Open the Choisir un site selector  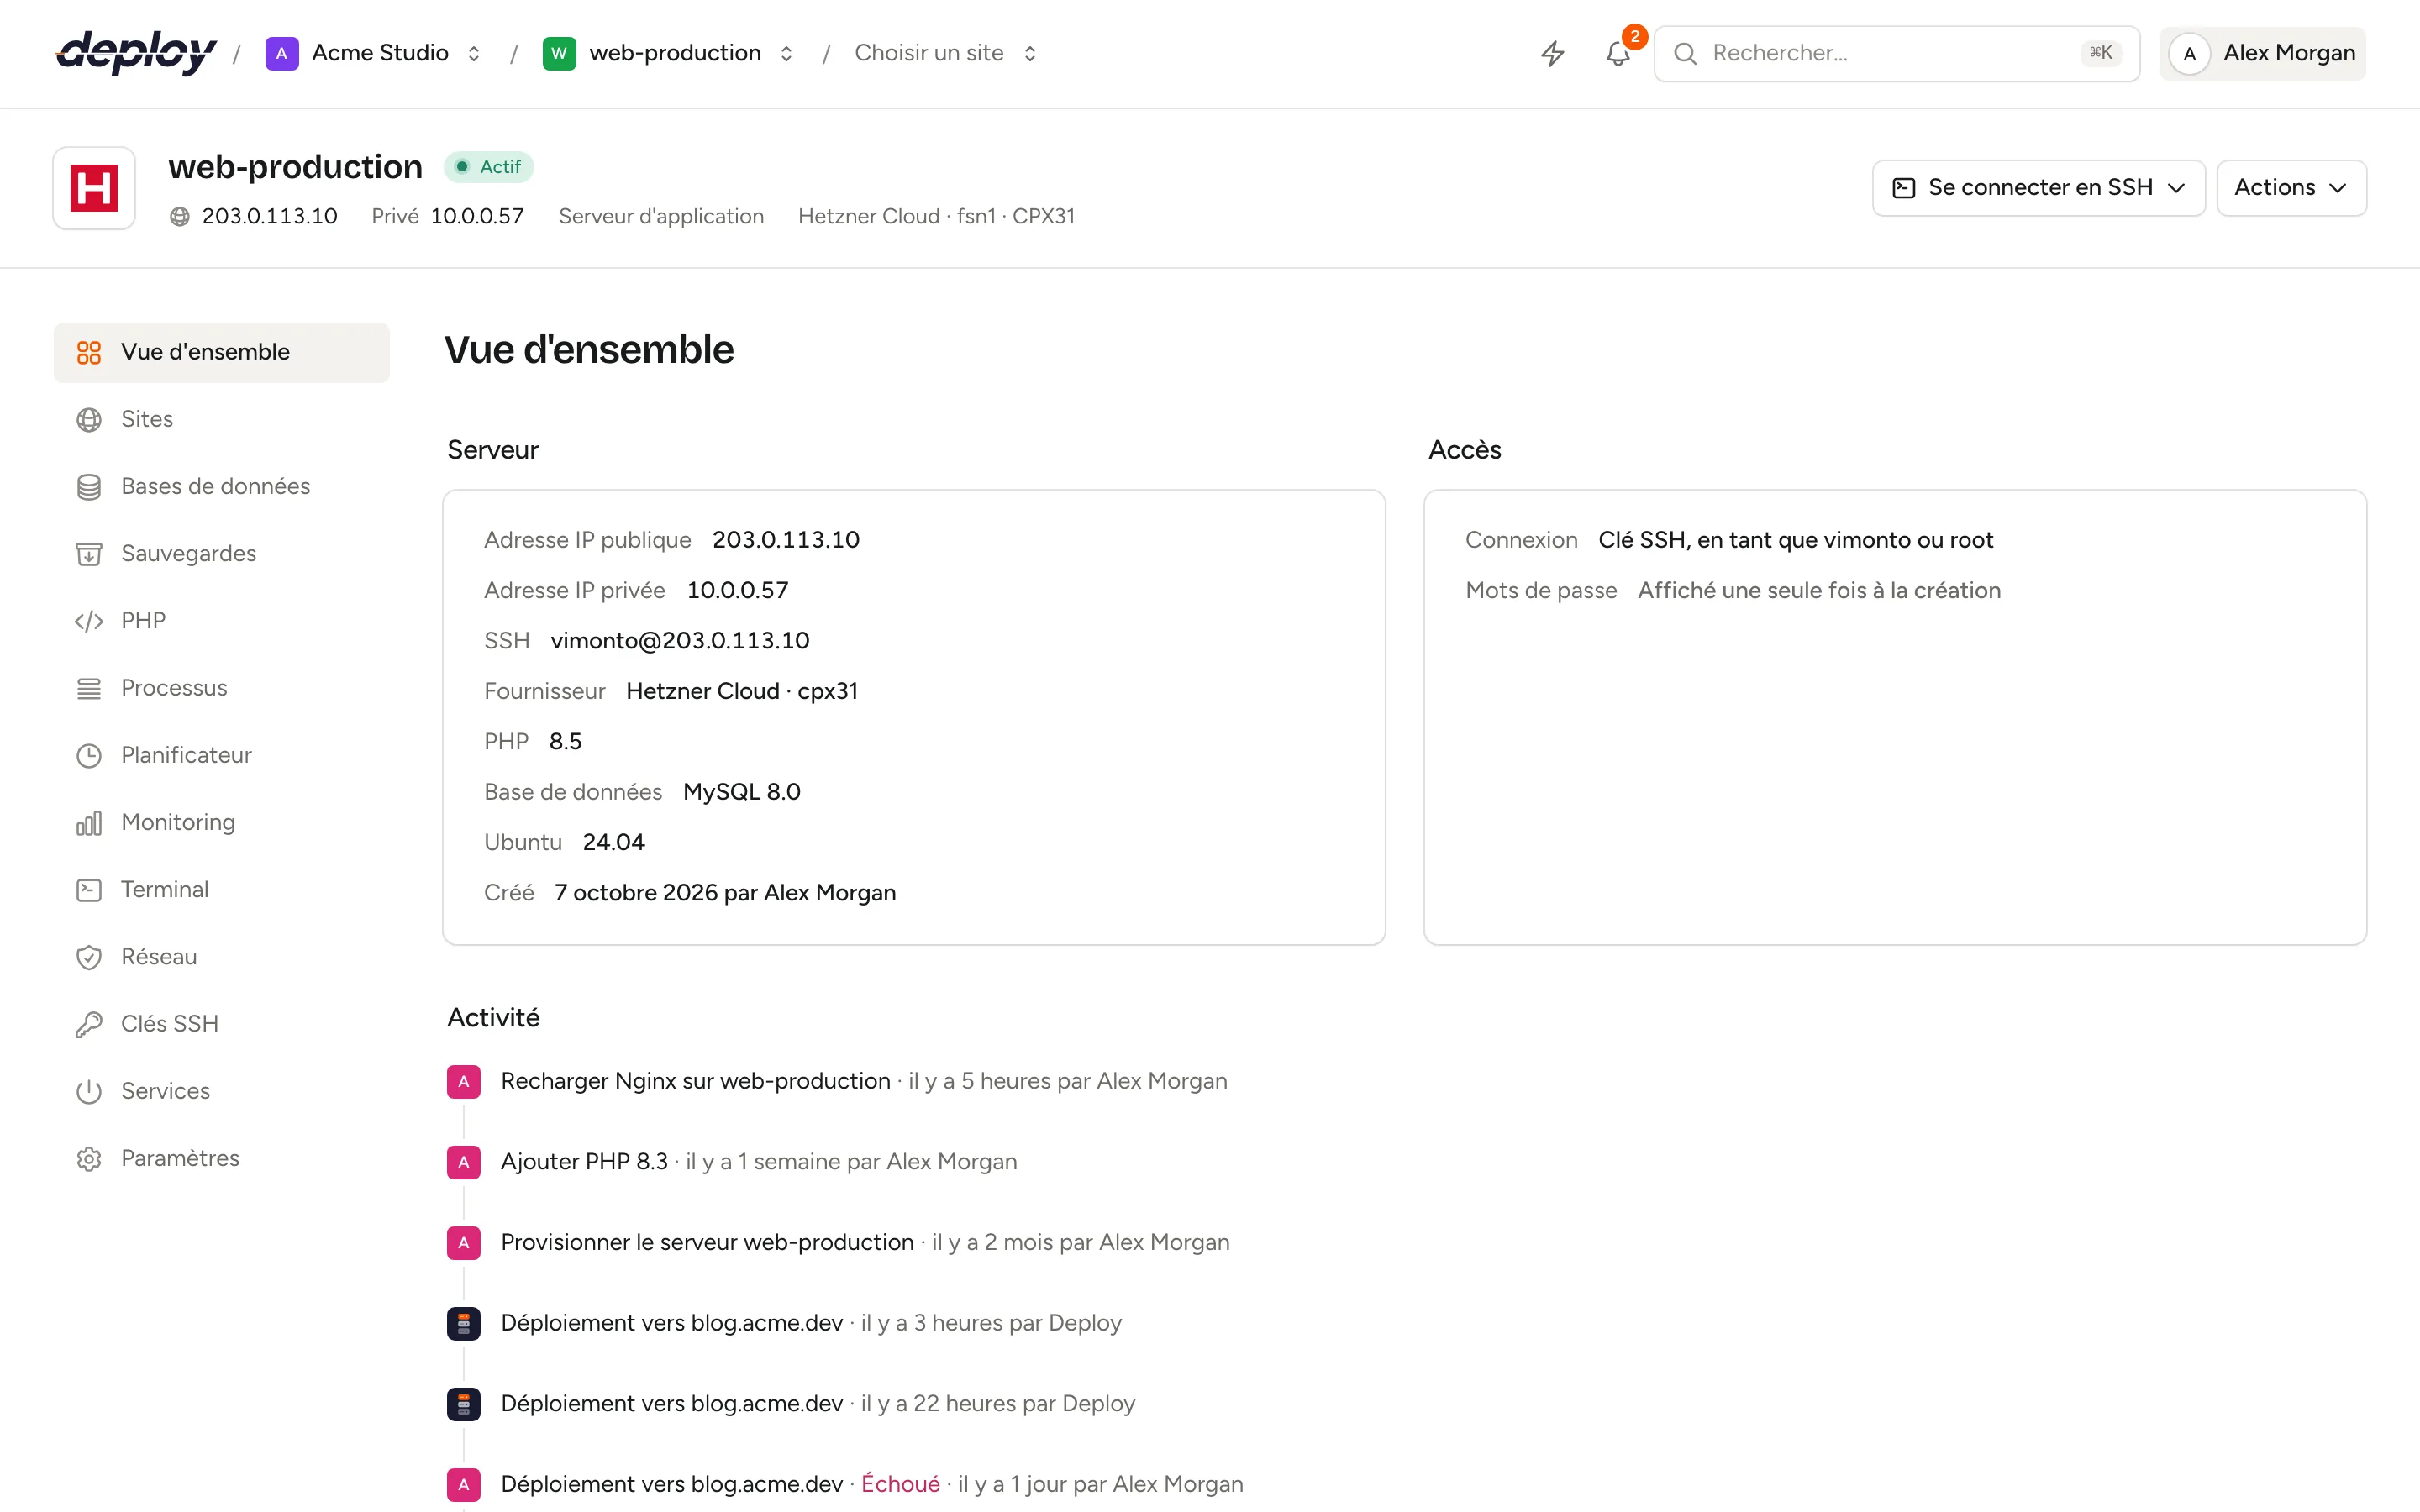click(945, 53)
